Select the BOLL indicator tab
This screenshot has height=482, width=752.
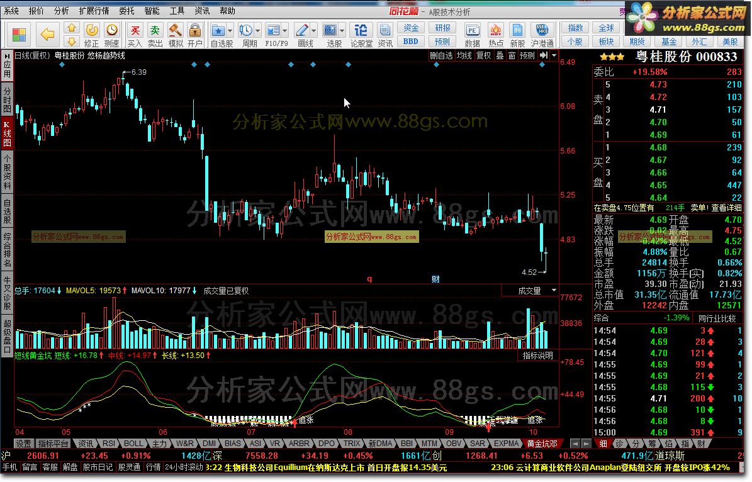point(133,444)
